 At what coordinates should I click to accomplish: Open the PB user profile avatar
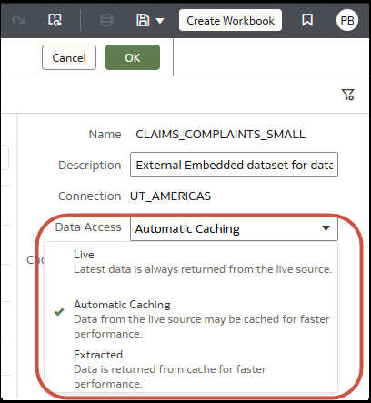pyautogui.click(x=347, y=20)
